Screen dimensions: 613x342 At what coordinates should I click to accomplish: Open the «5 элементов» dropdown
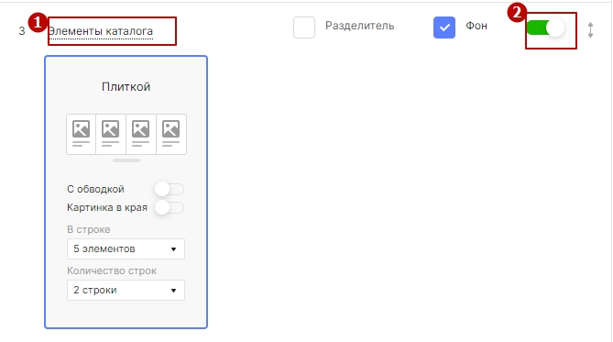click(x=126, y=248)
